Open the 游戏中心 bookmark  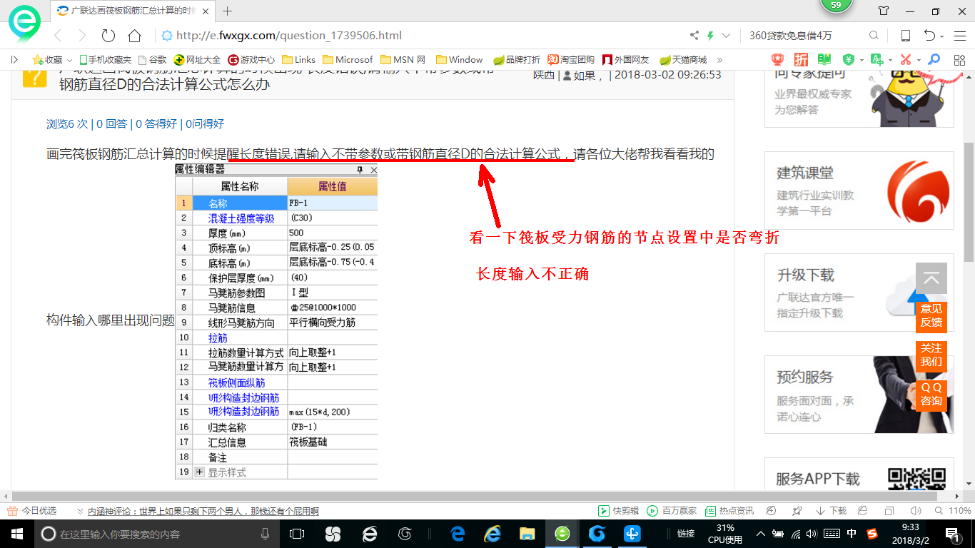(251, 60)
